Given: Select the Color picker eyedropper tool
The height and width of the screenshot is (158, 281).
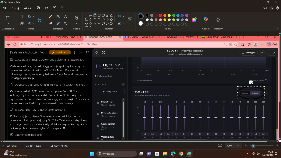Looking at the screenshot, I should 58,24.
